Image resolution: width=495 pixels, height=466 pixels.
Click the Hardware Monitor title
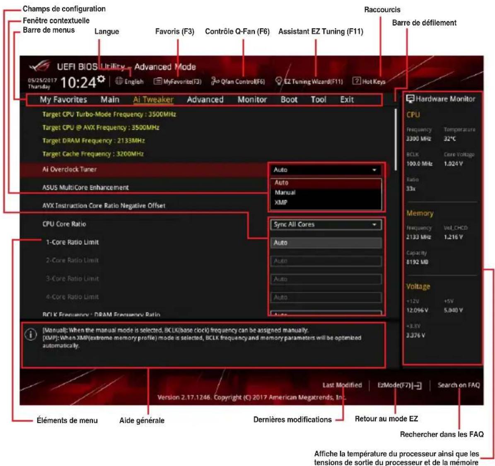pos(445,99)
